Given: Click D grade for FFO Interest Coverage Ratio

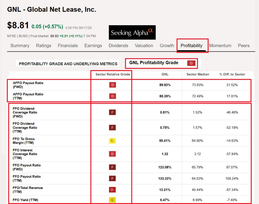Looking at the screenshot, I should coord(112,154).
